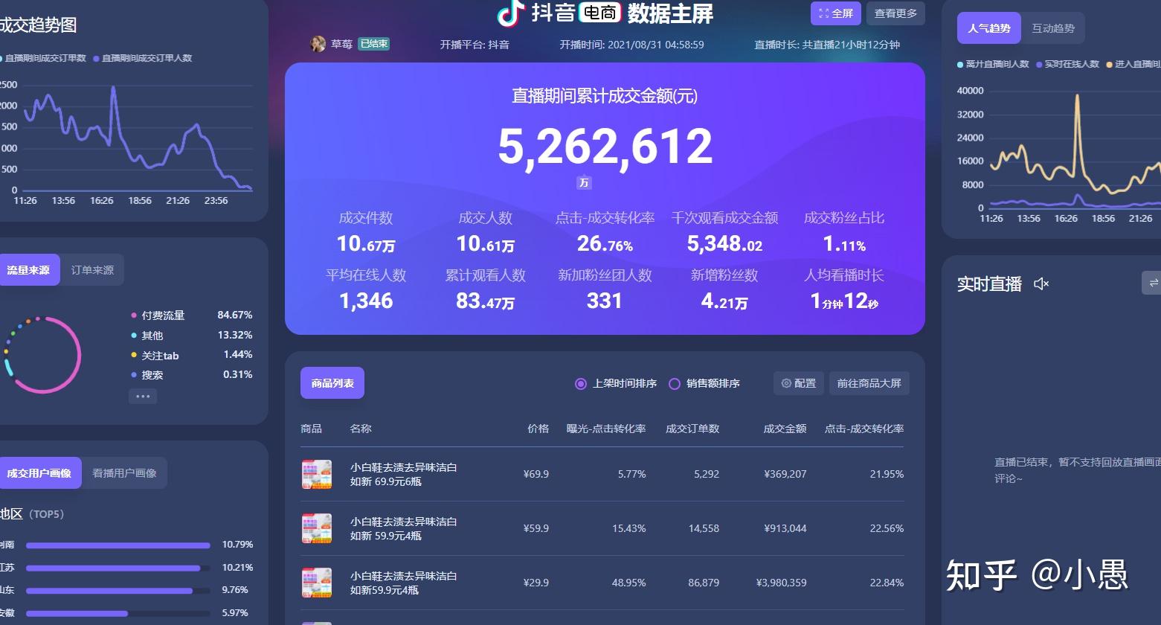
Task: Switch to 订单来源 tab
Action: tap(92, 270)
